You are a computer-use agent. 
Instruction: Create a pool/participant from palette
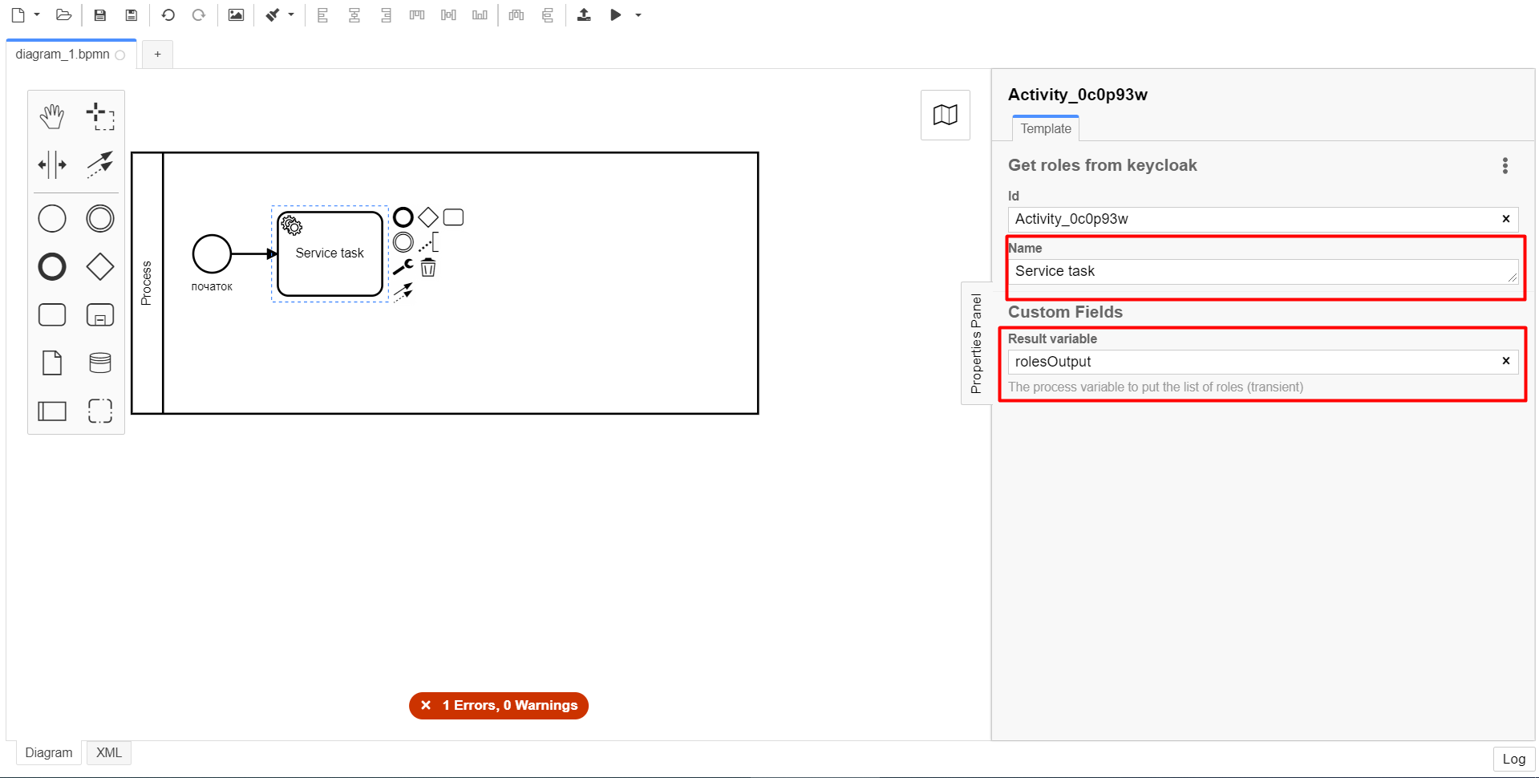click(x=52, y=411)
